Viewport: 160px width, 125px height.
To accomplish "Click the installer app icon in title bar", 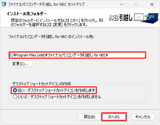I will coord(4,4).
